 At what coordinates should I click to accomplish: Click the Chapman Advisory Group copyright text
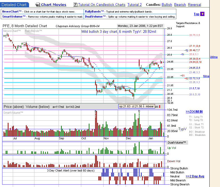coord(78,26)
